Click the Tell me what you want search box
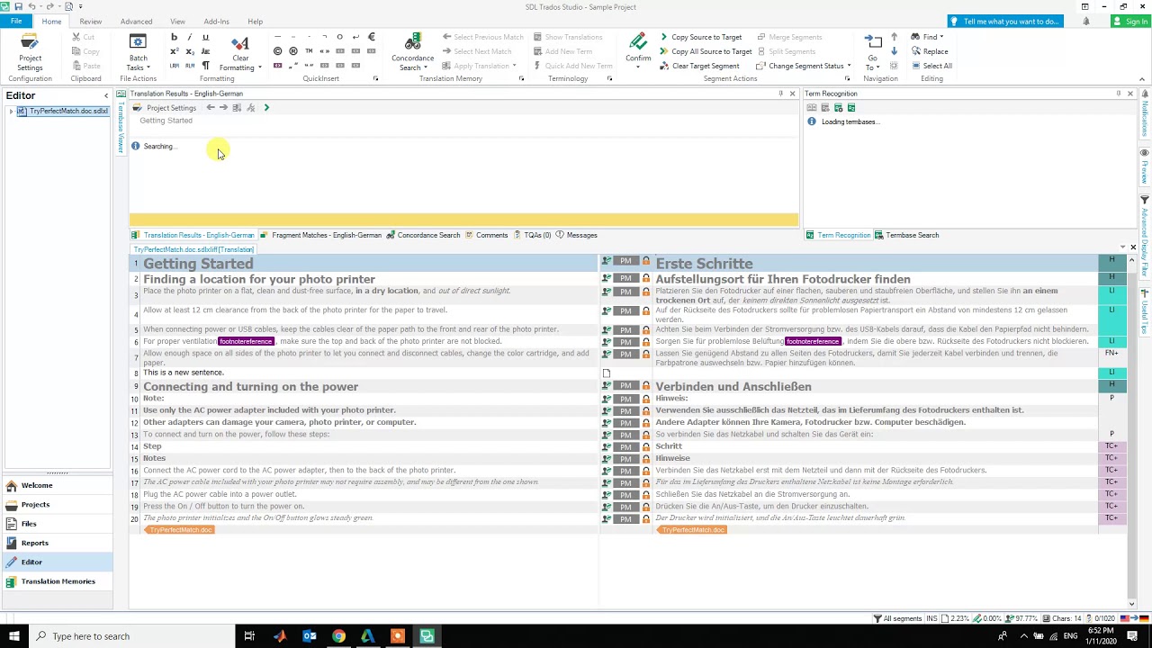Screen dimensions: 1152x648 [x=1005, y=22]
